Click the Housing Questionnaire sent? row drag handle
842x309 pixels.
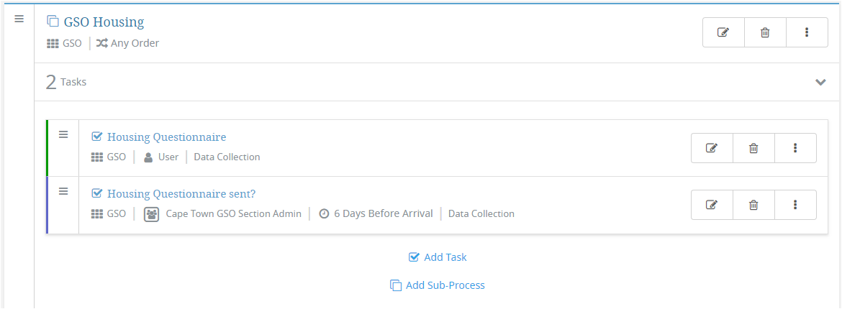(x=63, y=190)
